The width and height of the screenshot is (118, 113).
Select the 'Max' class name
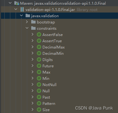click(x=47, y=72)
